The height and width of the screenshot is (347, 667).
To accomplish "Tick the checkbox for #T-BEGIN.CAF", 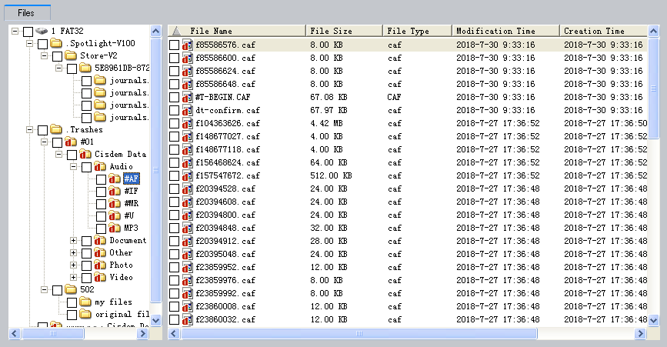I will 174,98.
